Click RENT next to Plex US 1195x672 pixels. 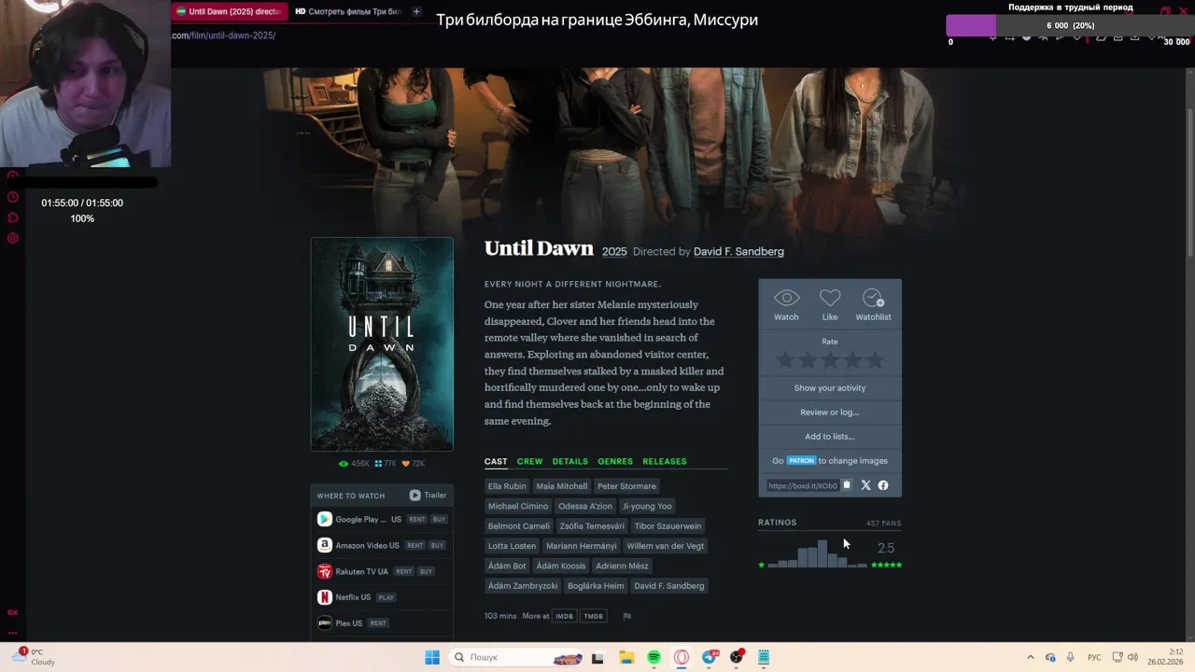[378, 623]
